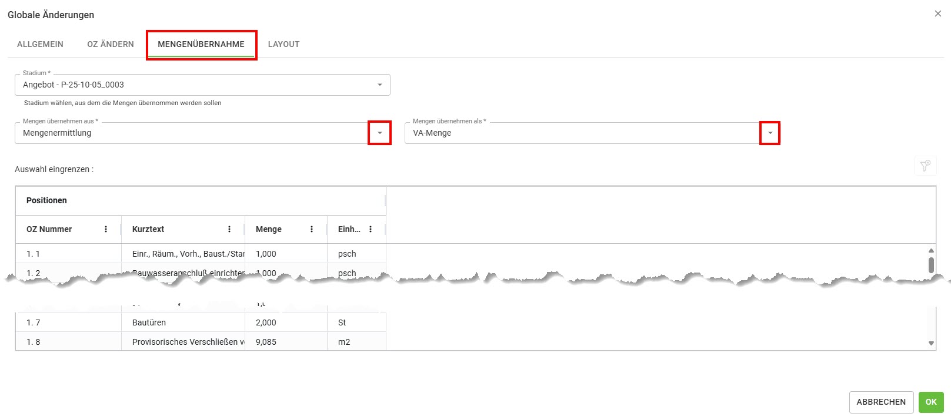The width and height of the screenshot is (951, 420).
Task: Expand the Mengen übernehmen aus dropdown
Action: 379,133
